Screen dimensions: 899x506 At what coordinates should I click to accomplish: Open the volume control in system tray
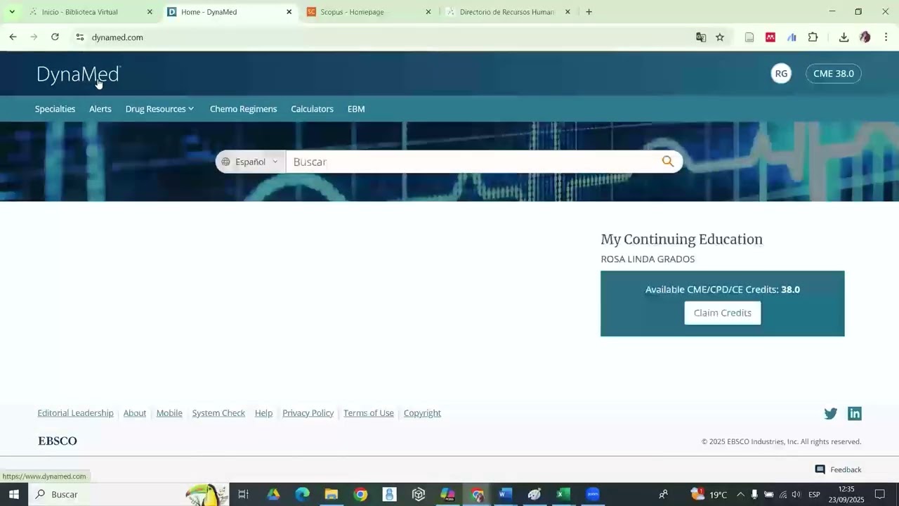point(796,495)
